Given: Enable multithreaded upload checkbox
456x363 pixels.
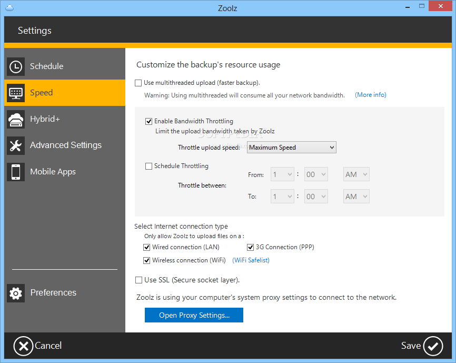Looking at the screenshot, I should [138, 83].
